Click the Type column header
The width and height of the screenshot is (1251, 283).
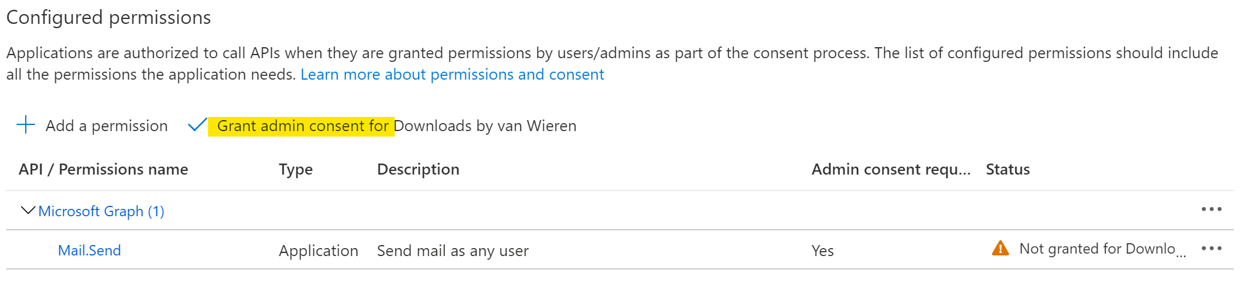pos(296,170)
